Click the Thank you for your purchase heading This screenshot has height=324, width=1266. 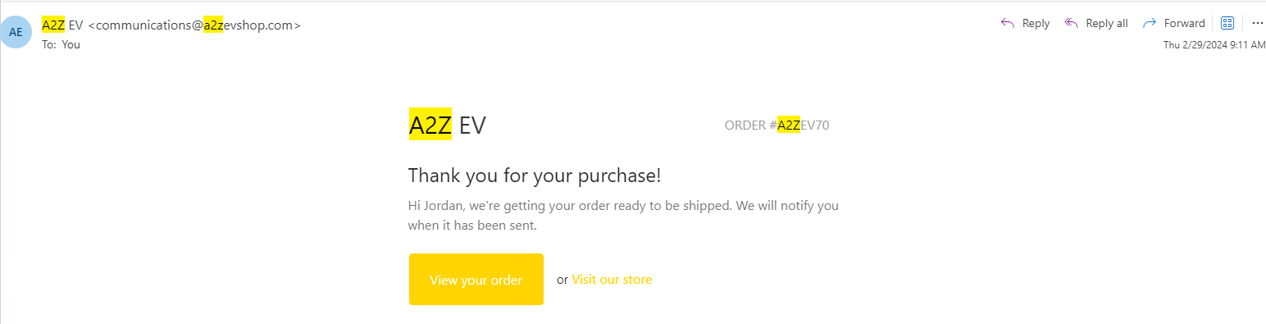(535, 175)
